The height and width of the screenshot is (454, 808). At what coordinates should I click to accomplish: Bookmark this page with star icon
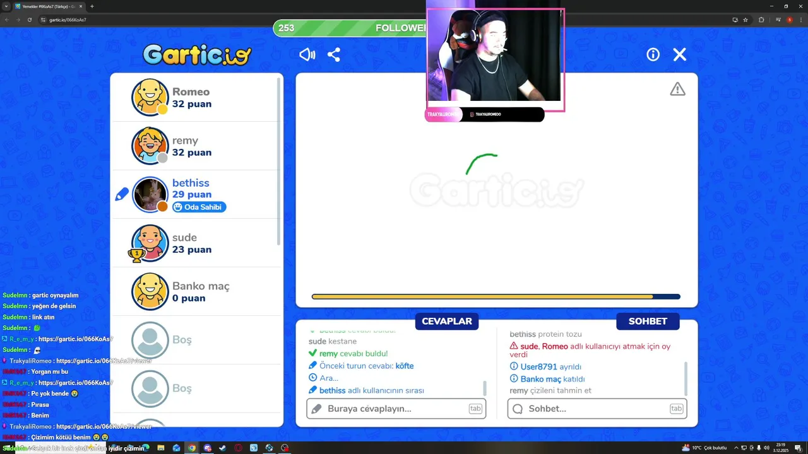pos(746,20)
